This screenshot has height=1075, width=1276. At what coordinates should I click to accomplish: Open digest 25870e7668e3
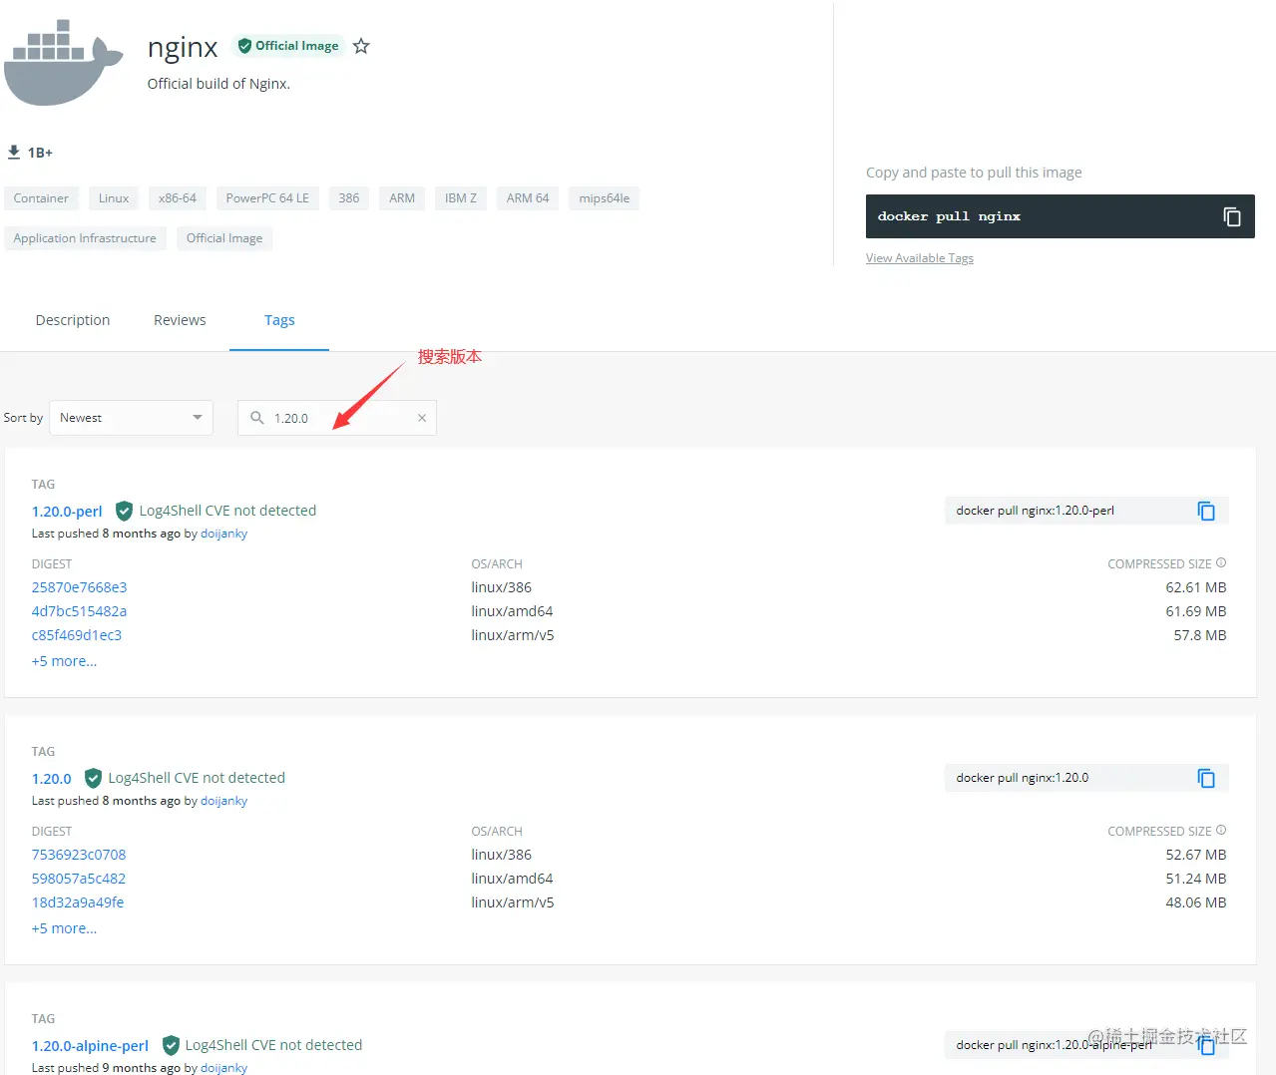click(x=79, y=587)
